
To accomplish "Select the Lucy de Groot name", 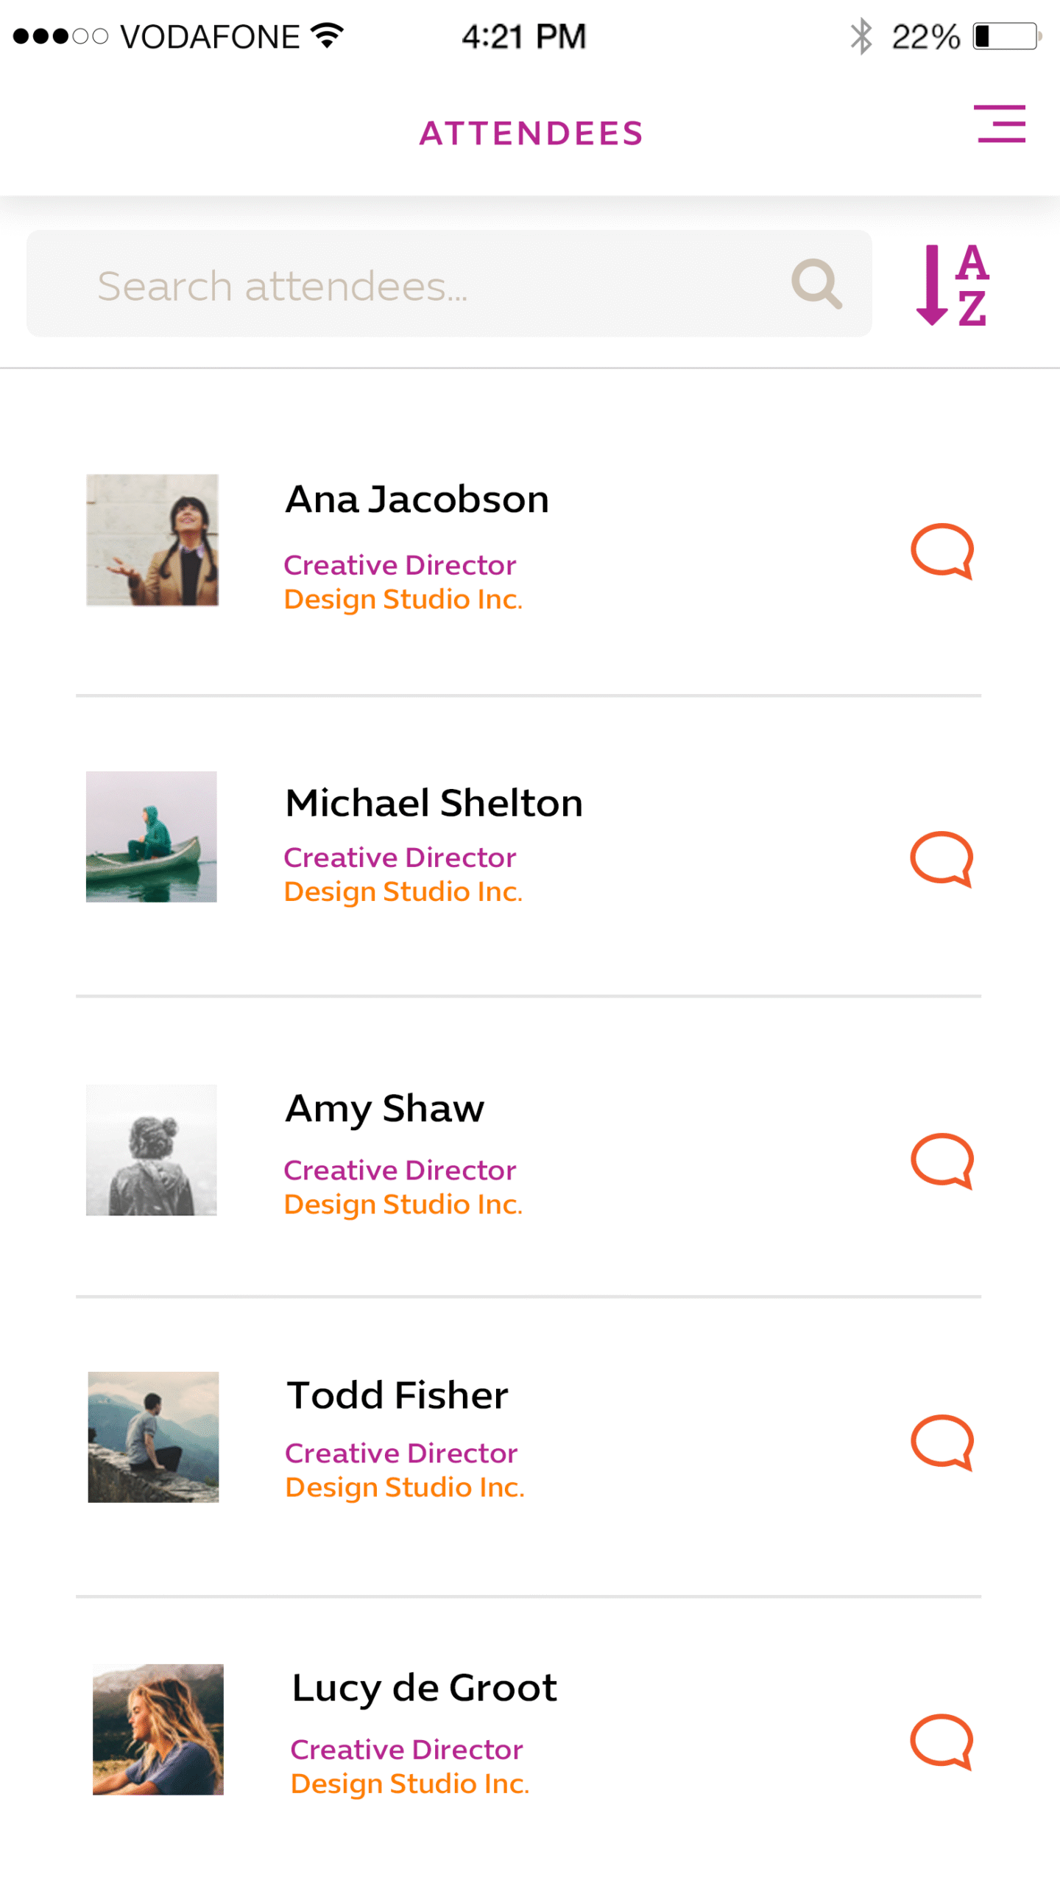I will 424,1688.
